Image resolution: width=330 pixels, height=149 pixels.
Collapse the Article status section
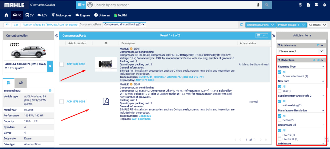(322, 45)
